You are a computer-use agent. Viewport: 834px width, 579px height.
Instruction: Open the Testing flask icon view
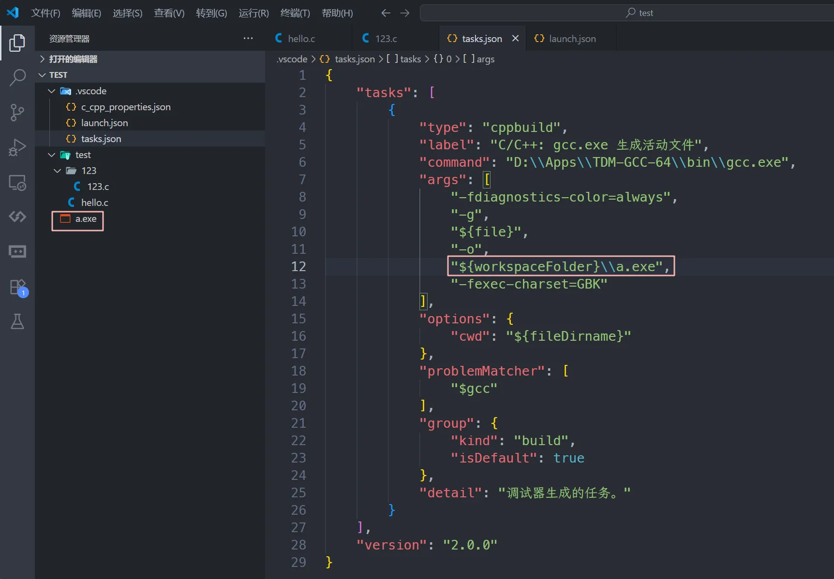[17, 321]
